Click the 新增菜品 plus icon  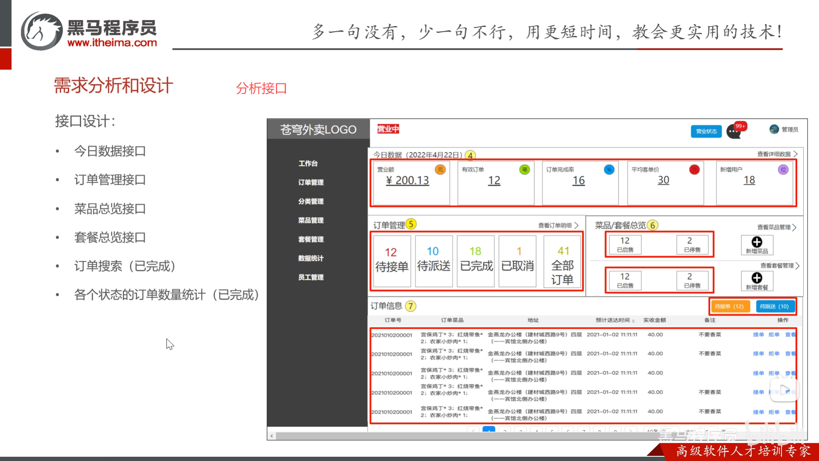757,242
